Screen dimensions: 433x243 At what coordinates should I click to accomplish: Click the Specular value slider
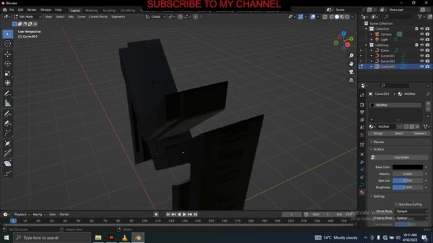coord(407,180)
